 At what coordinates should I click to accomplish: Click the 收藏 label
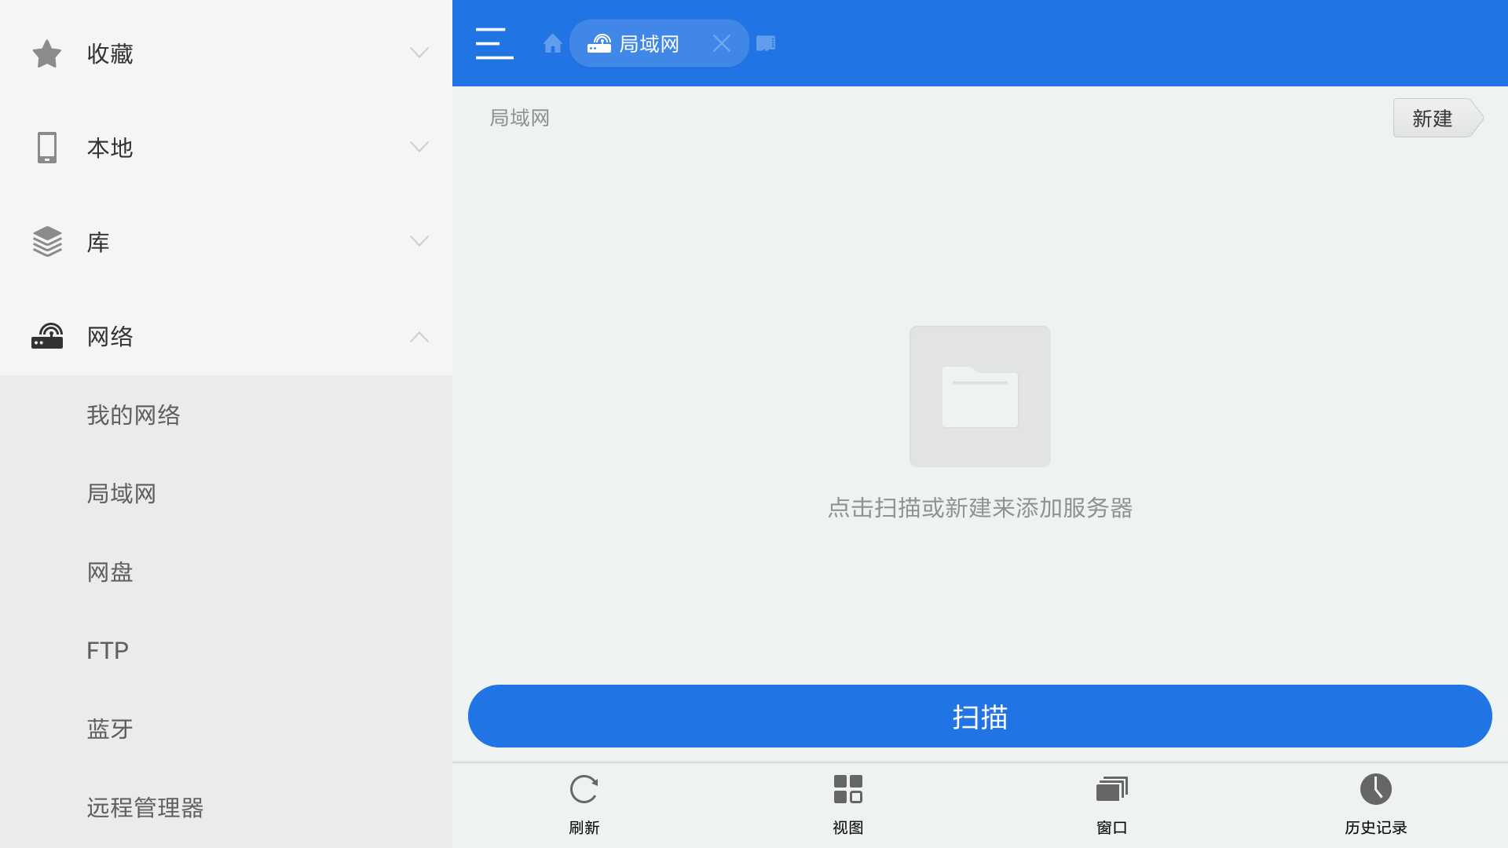(110, 53)
